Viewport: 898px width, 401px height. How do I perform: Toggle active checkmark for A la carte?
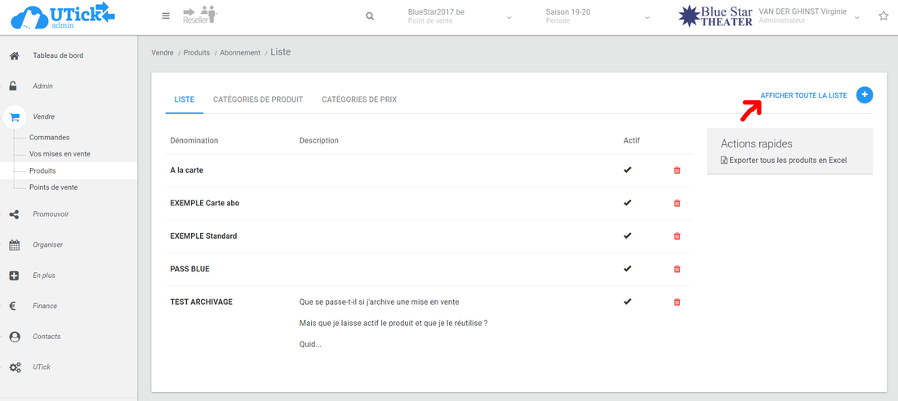(627, 170)
